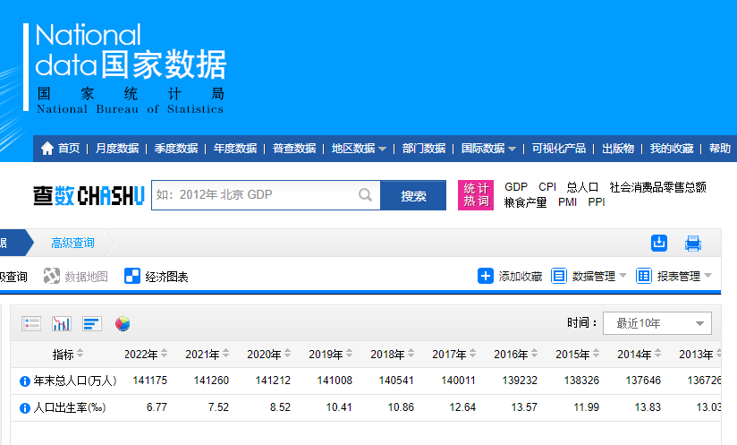Screen dimensions: 737x445
Task: Click the 2022 birth rate value 6.77
Action: [157, 407]
